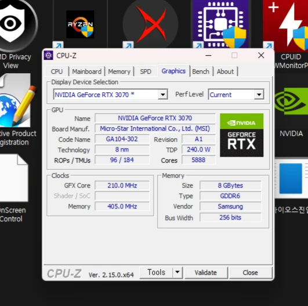Click the Tools button
The height and width of the screenshot is (306, 308).
(x=157, y=272)
